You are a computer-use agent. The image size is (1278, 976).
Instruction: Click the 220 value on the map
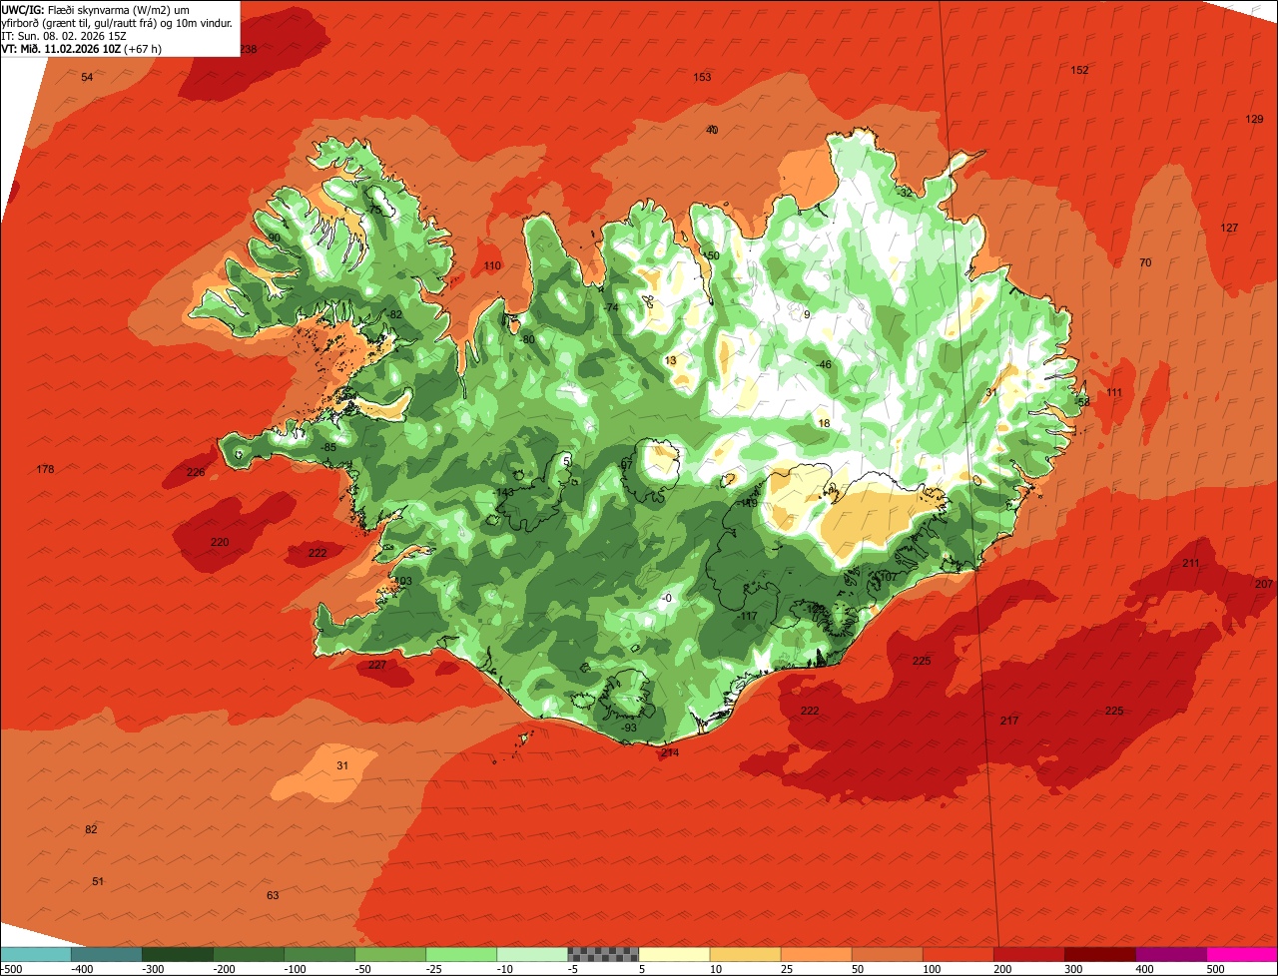220,542
